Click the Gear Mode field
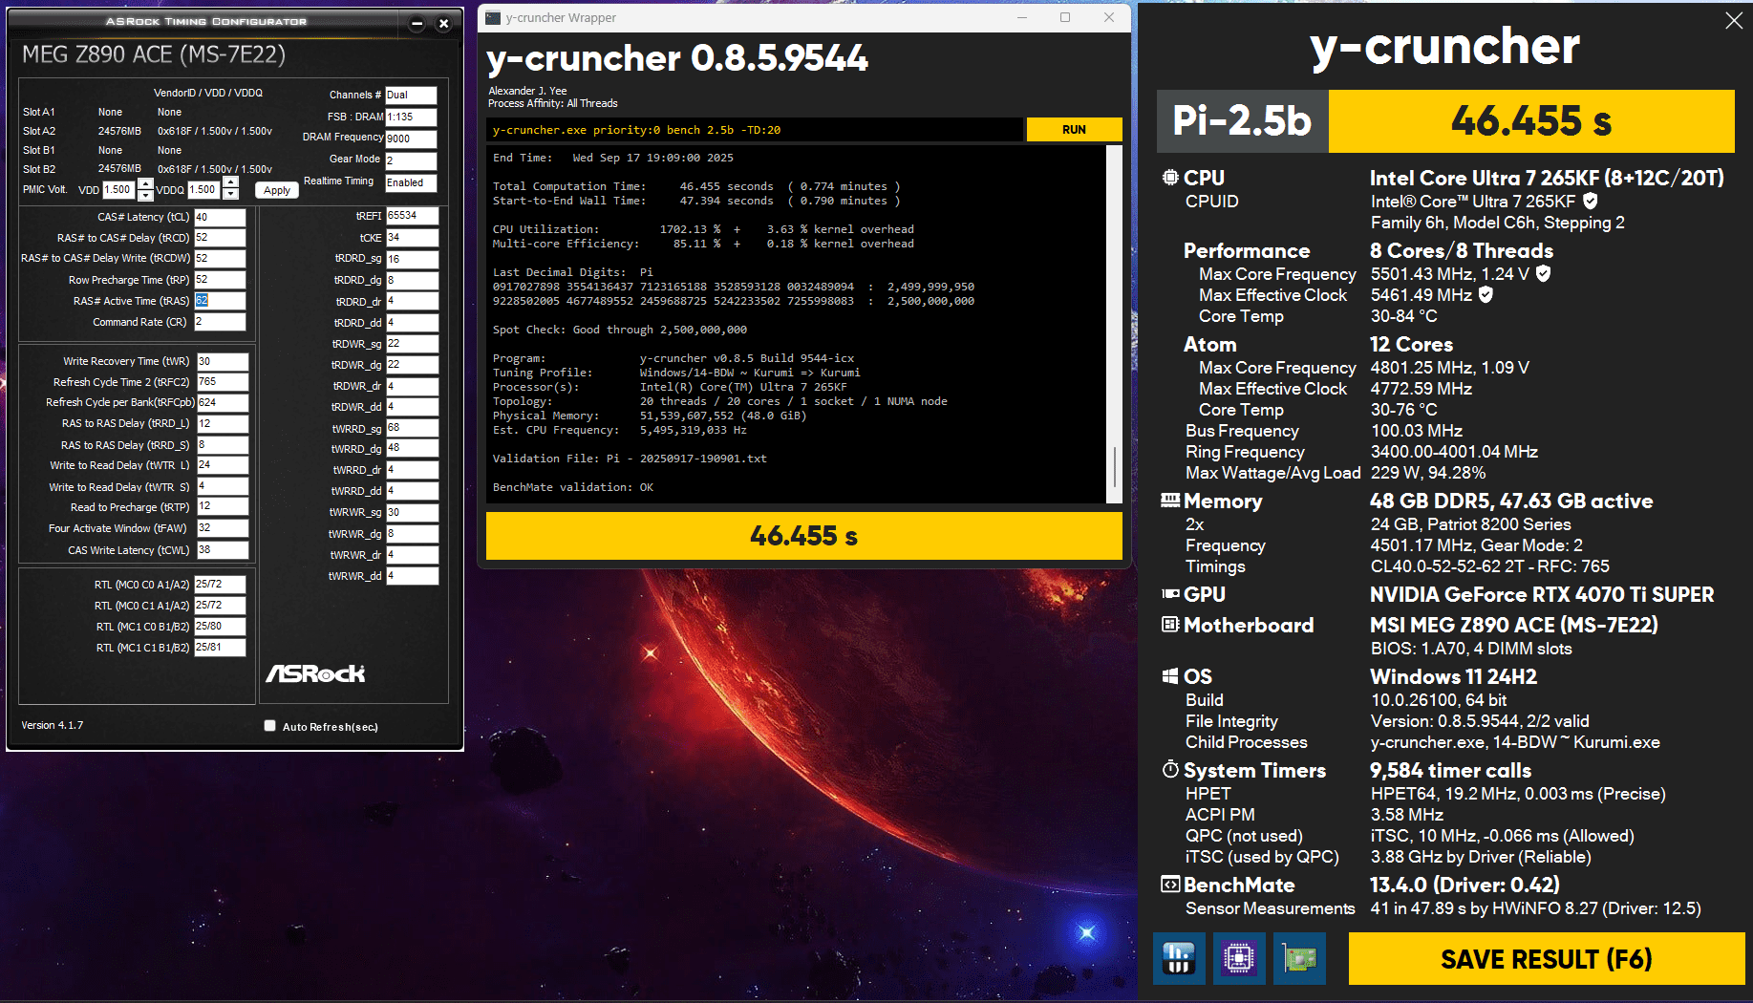Screen dimensions: 1753x1003 coord(411,160)
